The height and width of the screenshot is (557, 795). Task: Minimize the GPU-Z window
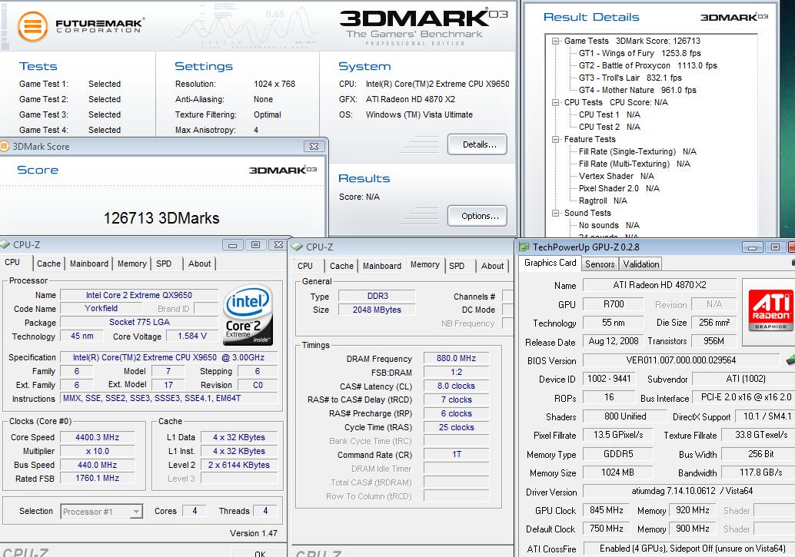point(752,247)
